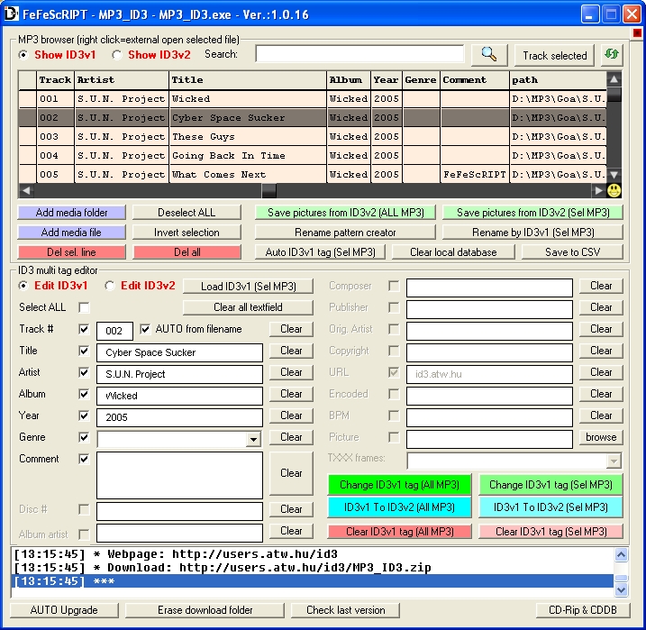Clear the Title text field

(x=291, y=351)
